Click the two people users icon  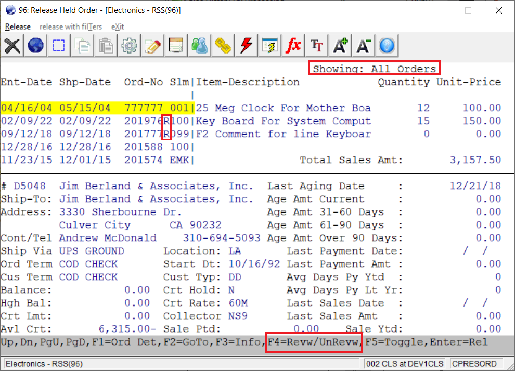199,45
